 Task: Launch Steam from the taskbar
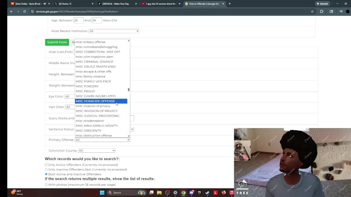[x=207, y=193]
